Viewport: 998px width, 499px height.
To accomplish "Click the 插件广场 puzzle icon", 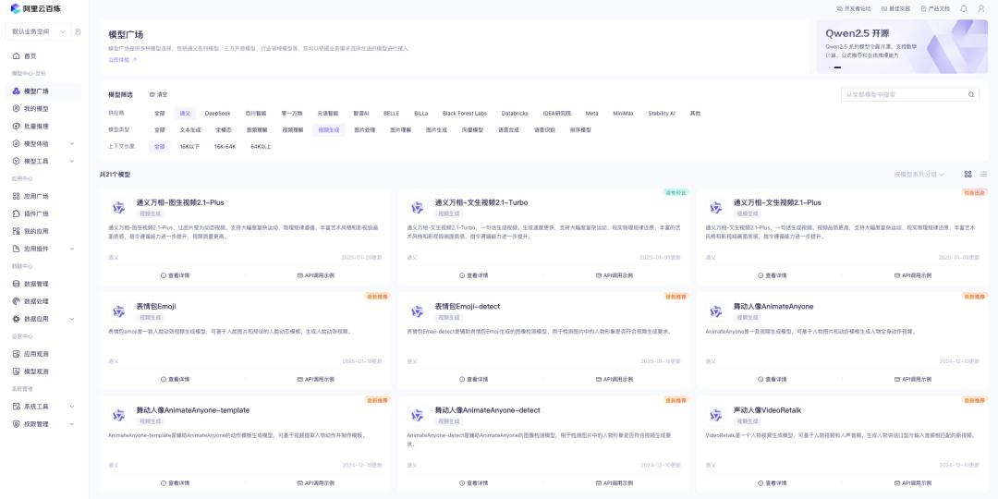I will [17, 213].
